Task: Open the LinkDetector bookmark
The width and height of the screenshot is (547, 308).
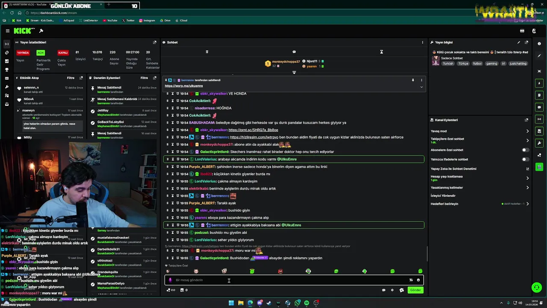Action: 88,21
